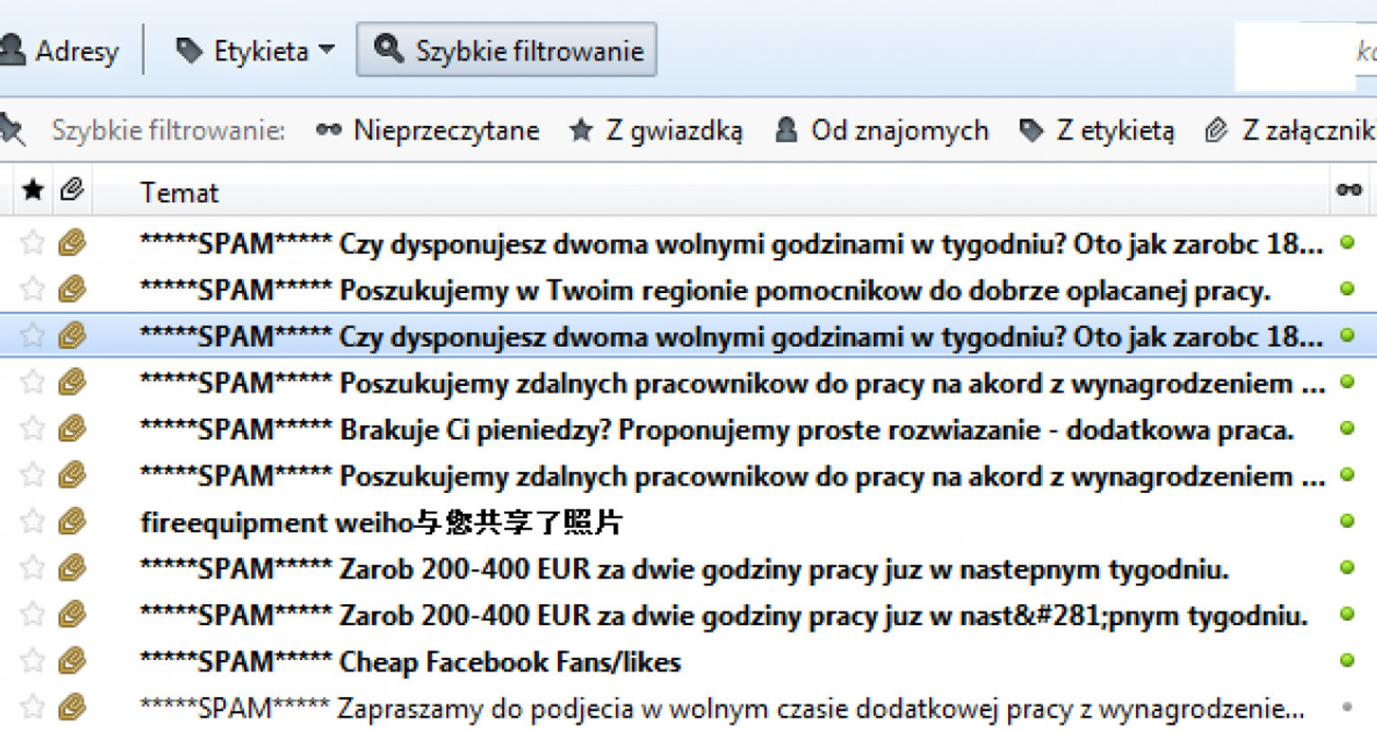The image size is (1377, 732).
Task: Sort by the attachment column header
Action: [72, 190]
